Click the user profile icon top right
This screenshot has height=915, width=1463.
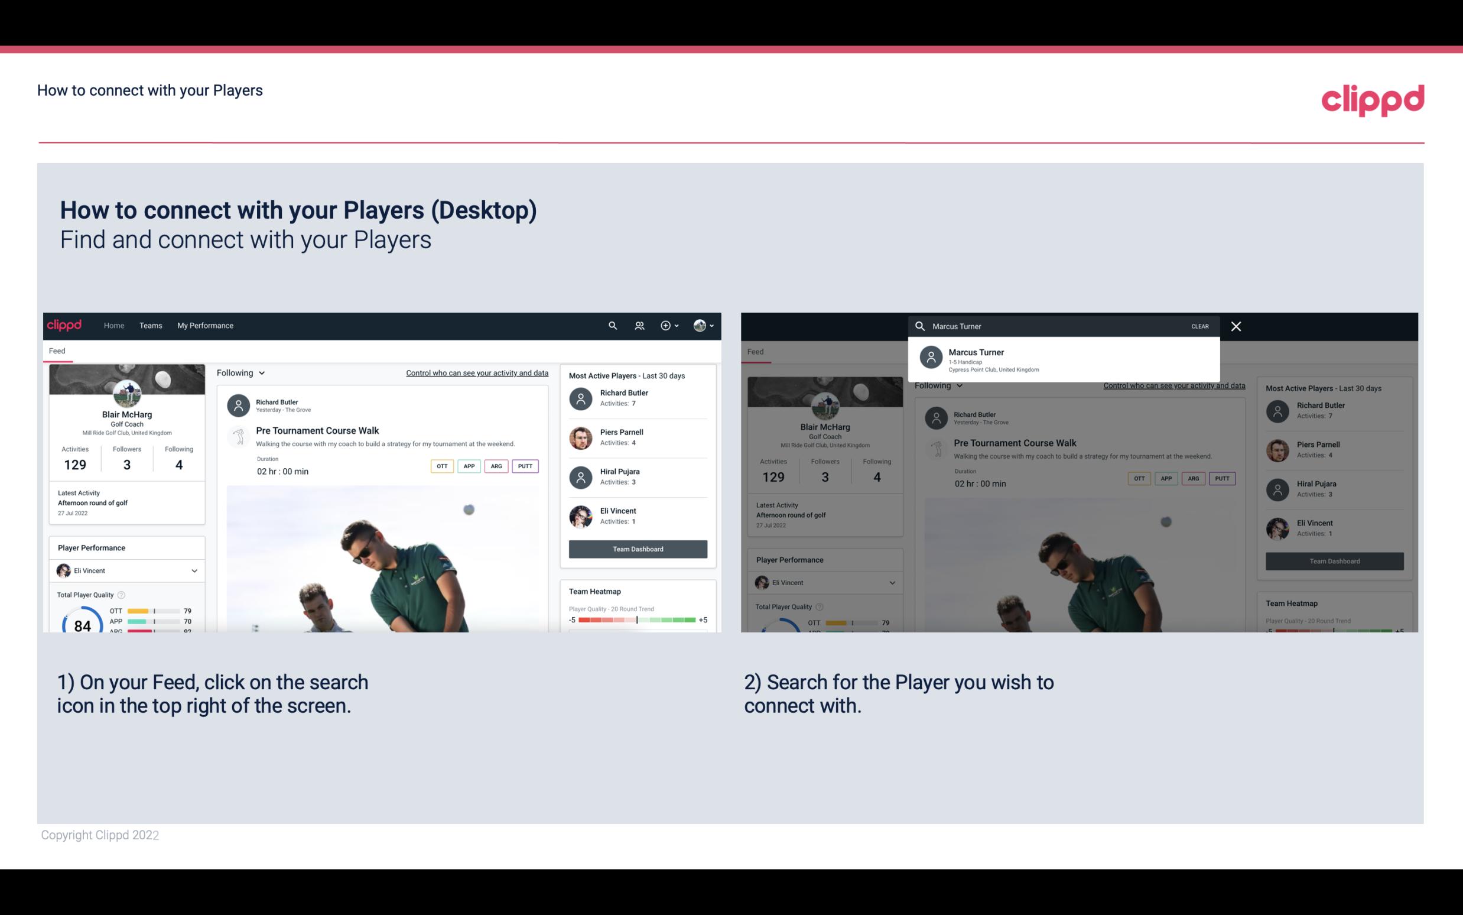pos(700,326)
